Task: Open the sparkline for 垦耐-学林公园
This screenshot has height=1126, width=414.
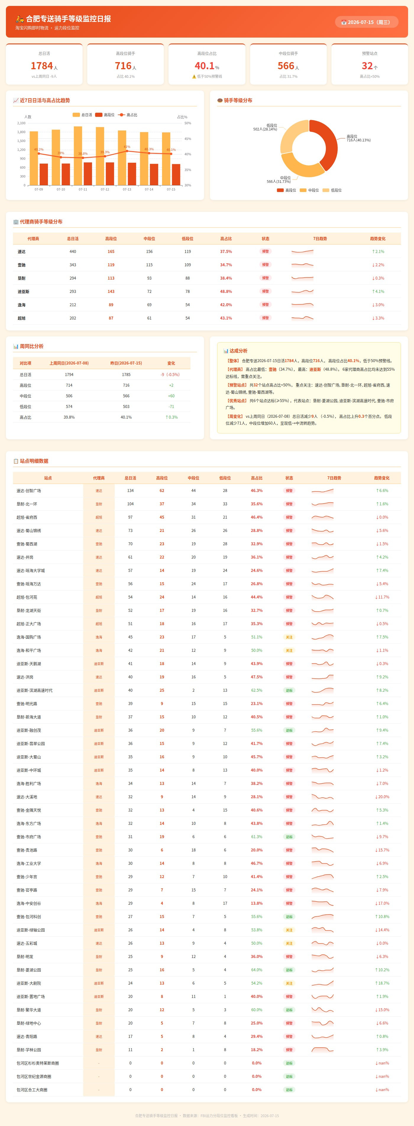Action: (322, 1050)
